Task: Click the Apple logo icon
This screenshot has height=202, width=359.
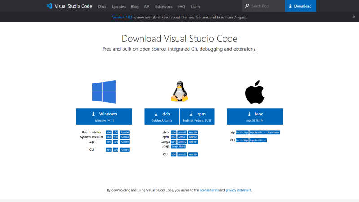Action: (x=254, y=92)
